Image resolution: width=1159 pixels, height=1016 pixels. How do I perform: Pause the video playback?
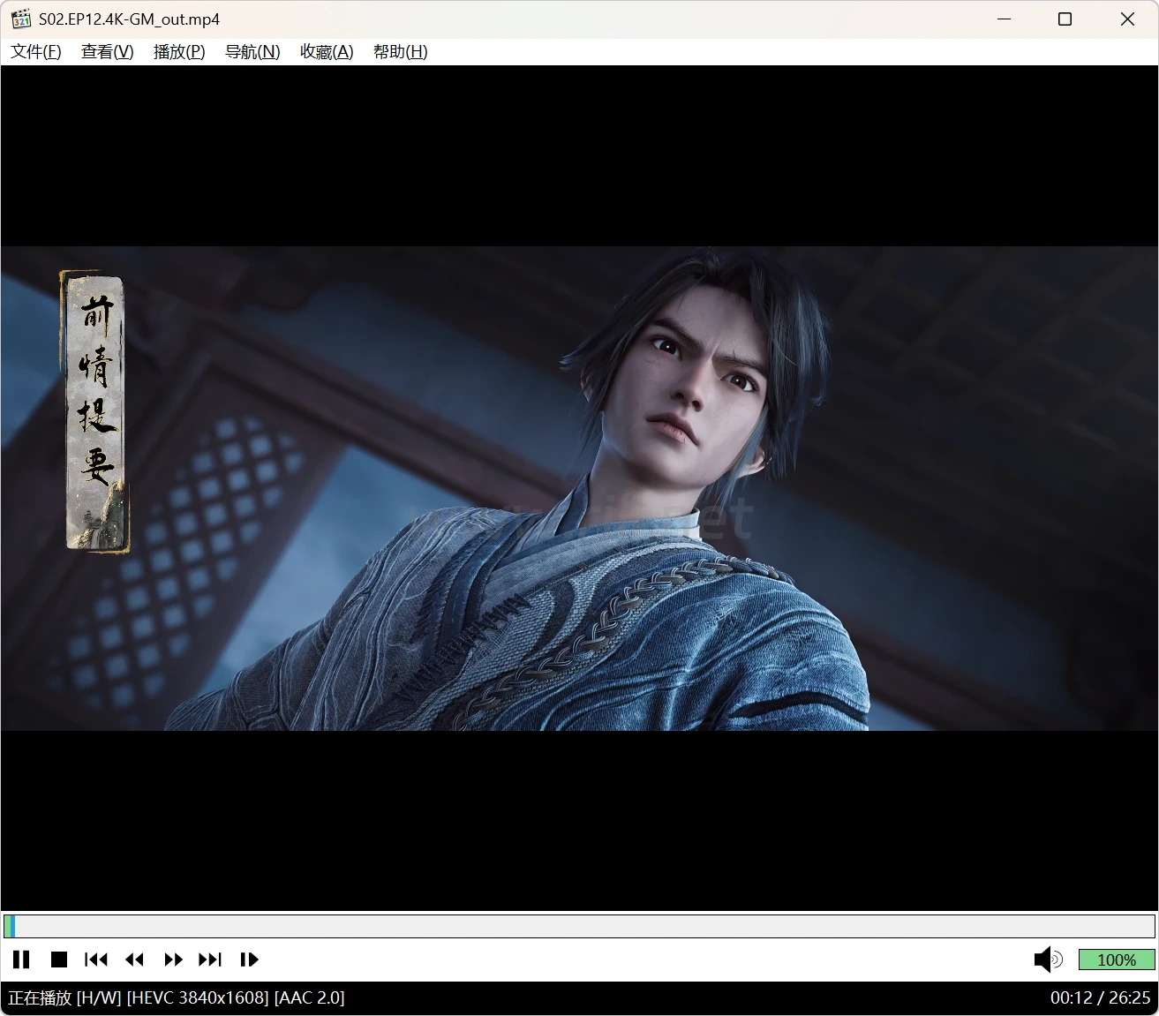click(x=21, y=960)
